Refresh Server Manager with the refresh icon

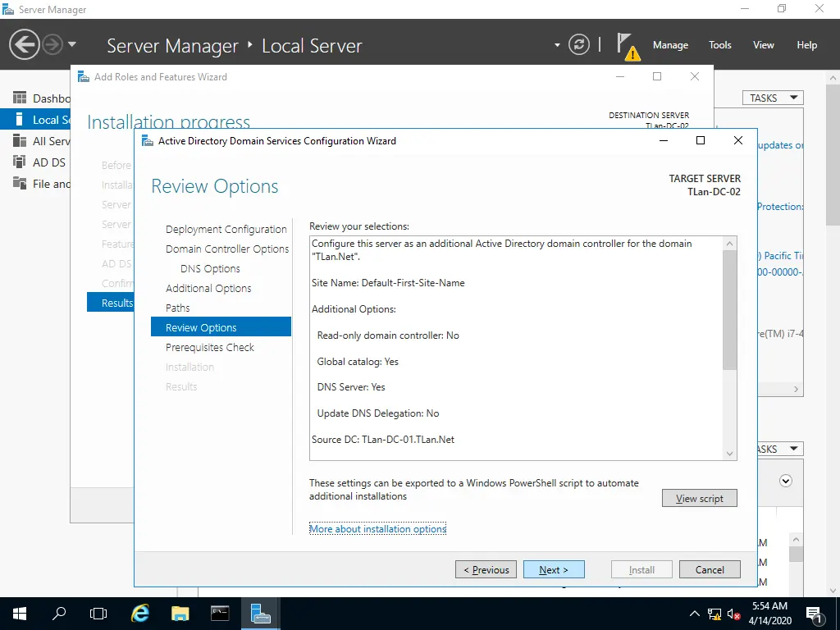coord(578,44)
